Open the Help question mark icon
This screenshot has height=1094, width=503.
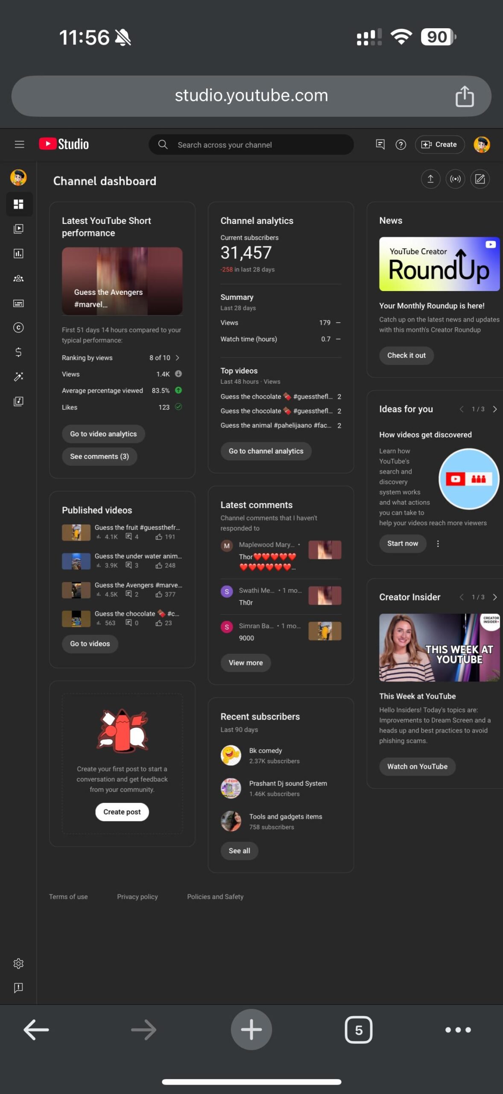click(401, 144)
